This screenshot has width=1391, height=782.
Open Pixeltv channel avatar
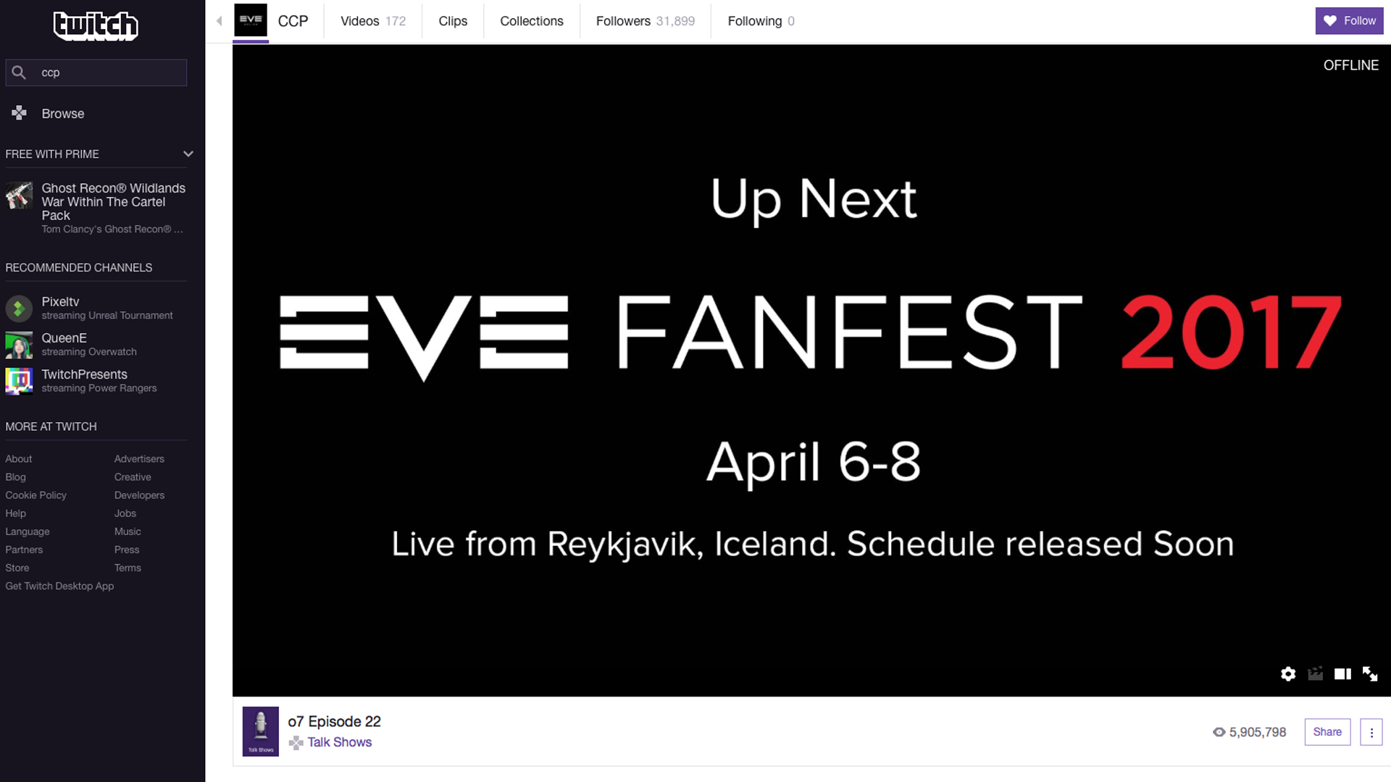coord(20,308)
